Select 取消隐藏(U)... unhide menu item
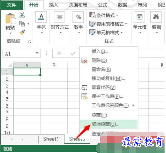 pos(109,124)
